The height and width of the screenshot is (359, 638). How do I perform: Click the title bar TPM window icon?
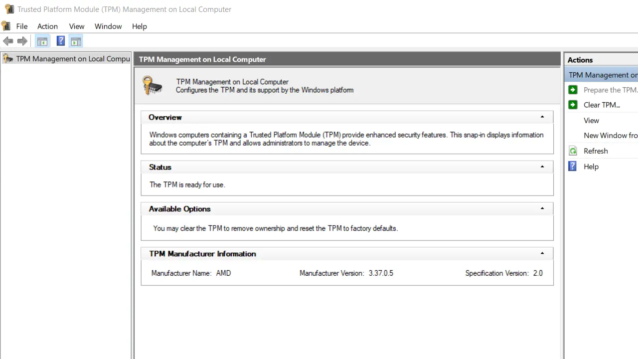coord(8,9)
